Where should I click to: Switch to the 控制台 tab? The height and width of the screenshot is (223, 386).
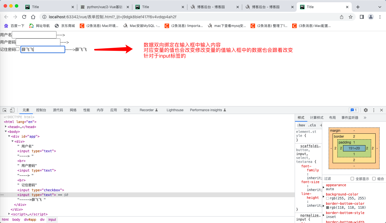coord(41,110)
